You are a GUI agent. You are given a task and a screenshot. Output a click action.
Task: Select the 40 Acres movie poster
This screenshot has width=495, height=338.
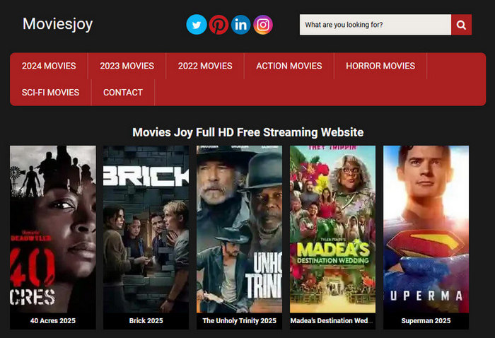(x=53, y=229)
